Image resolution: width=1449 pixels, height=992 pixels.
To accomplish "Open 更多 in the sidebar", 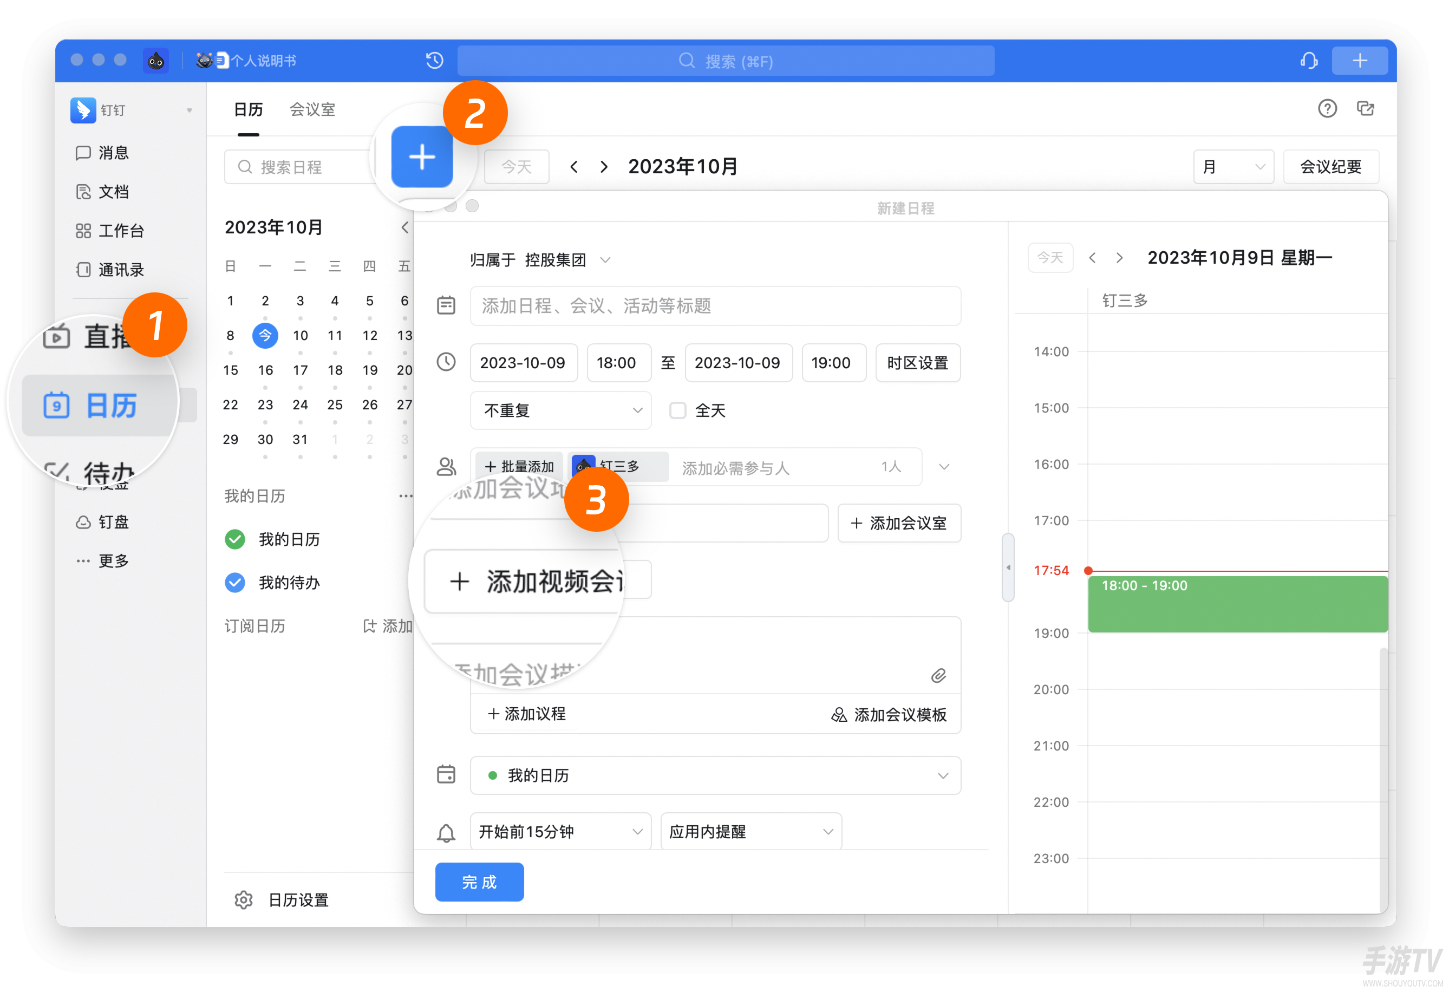I will [102, 560].
